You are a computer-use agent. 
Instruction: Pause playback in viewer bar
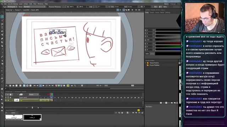(x=40, y=85)
